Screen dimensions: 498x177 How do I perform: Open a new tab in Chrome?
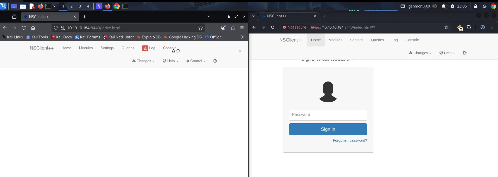324,16
